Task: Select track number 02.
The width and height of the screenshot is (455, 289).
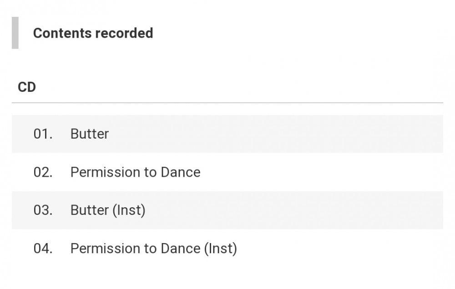Action: [43, 172]
